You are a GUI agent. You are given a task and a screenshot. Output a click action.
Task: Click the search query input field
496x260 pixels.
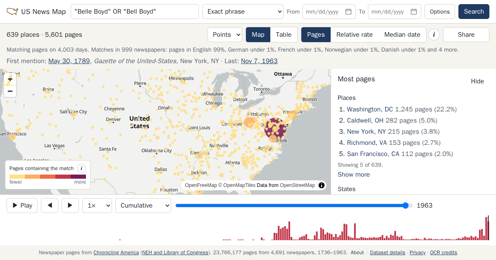135,12
